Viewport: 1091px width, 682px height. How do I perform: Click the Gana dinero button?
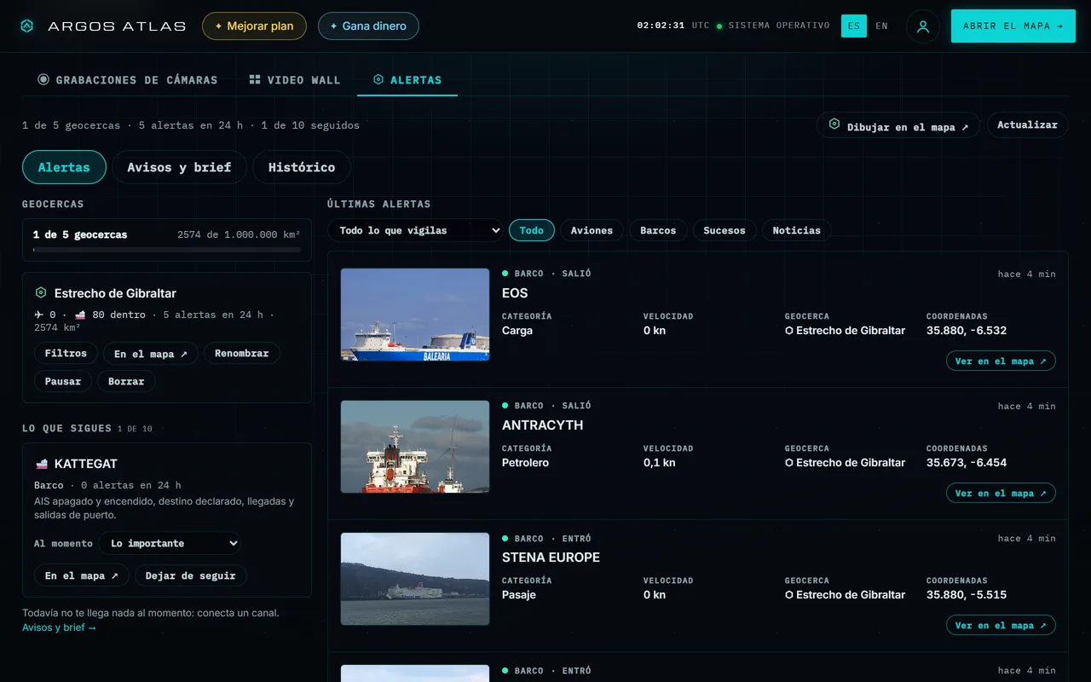pyautogui.click(x=368, y=26)
